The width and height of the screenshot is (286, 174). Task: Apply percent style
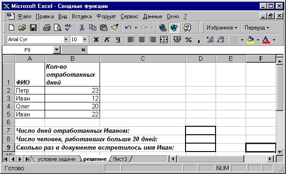[188, 39]
